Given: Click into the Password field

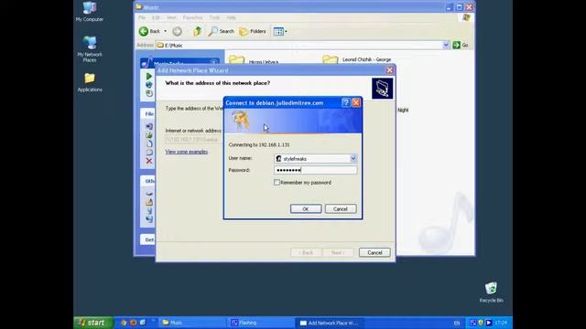Looking at the screenshot, I should 315,170.
